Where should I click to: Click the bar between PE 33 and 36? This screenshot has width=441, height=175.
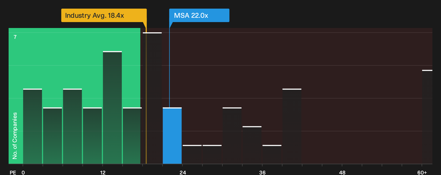(252, 145)
